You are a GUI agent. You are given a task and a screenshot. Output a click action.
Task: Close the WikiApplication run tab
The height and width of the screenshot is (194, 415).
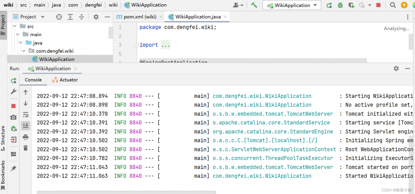(76, 69)
